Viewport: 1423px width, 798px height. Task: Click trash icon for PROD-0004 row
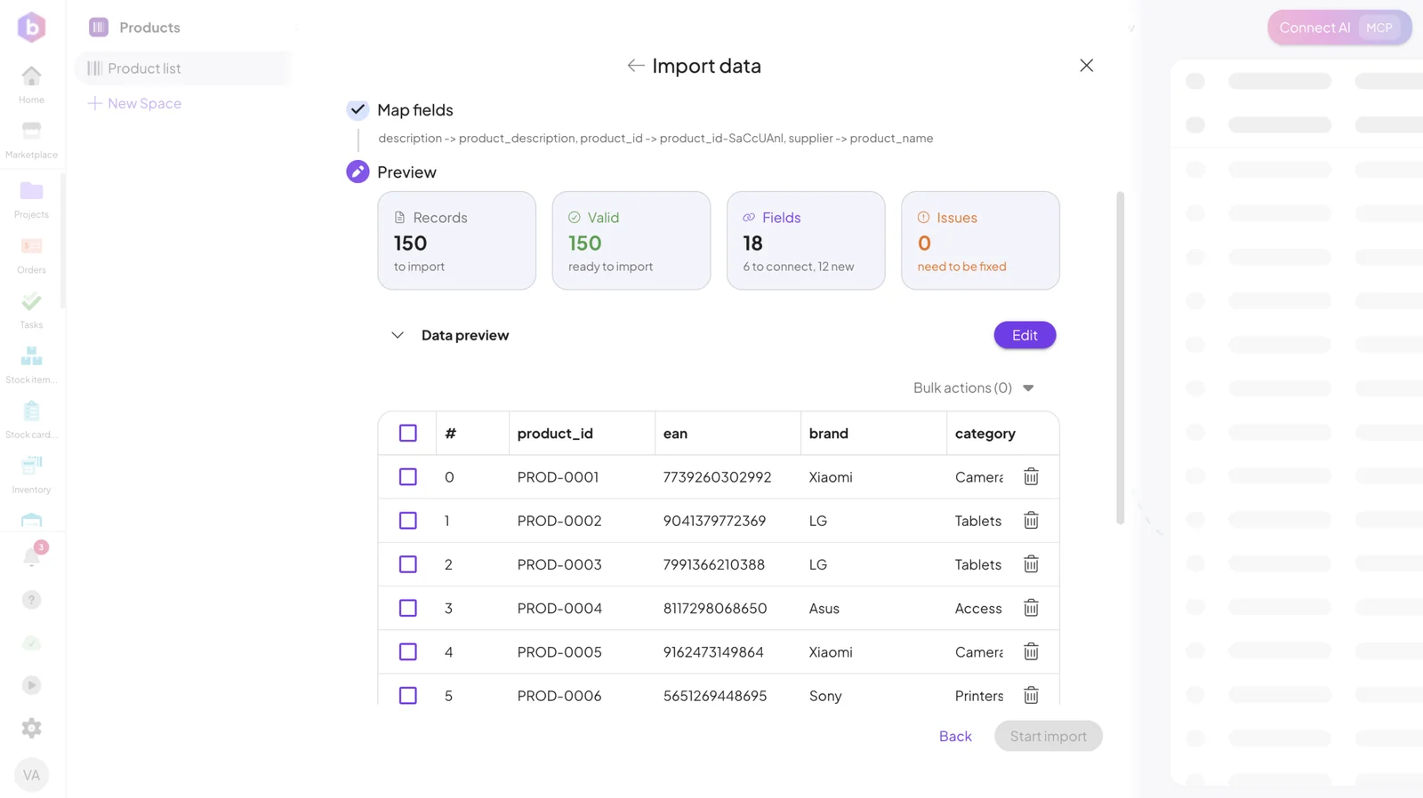(1031, 609)
